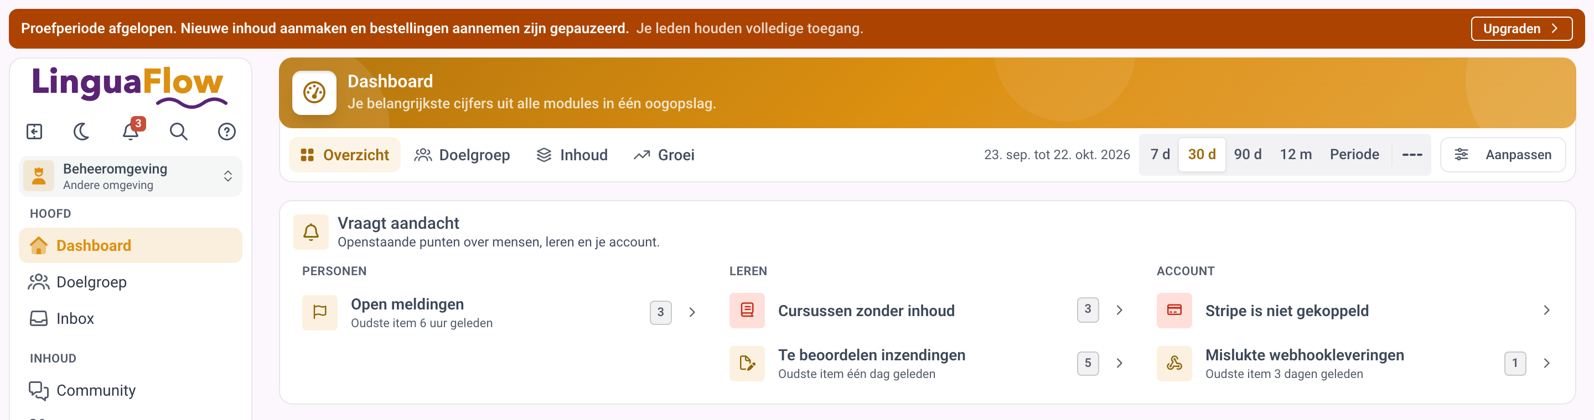
Task: Choose the Periode custom range option
Action: click(1354, 154)
